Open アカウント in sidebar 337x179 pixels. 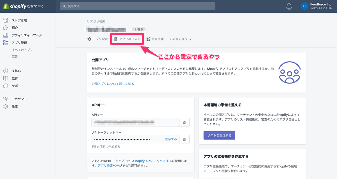click(x=19, y=99)
